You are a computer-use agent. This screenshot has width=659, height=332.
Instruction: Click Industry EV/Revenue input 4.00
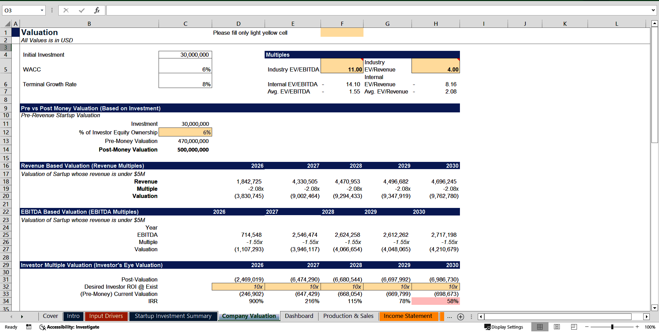click(436, 66)
